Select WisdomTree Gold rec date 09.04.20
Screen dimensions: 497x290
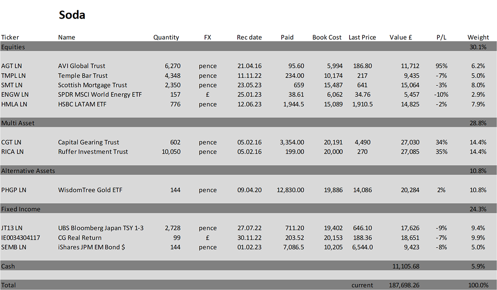[249, 190]
